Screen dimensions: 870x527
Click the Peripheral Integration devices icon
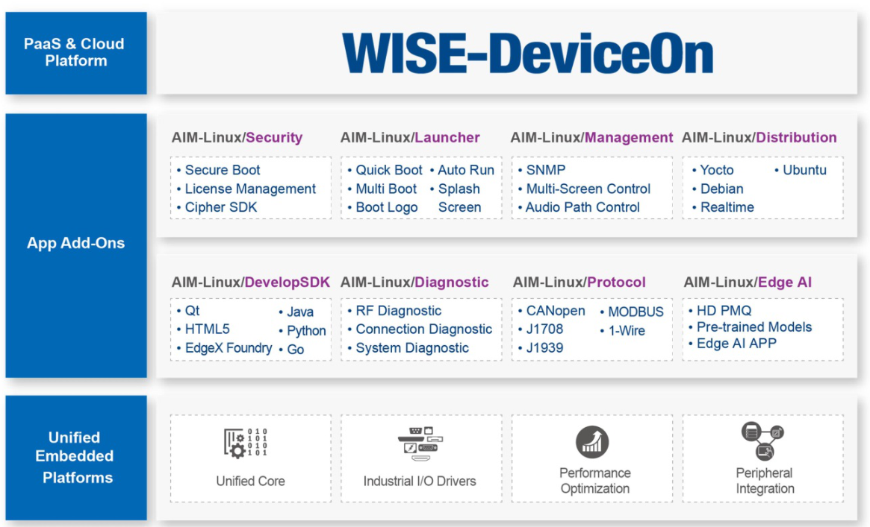[x=762, y=441]
